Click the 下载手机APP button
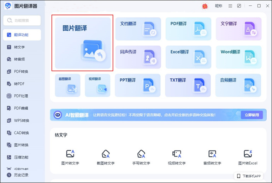The height and width of the screenshot is (183, 272). 249,176
